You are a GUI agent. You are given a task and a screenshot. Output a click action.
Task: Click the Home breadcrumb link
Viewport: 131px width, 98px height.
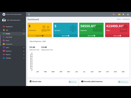(x=119, y=19)
